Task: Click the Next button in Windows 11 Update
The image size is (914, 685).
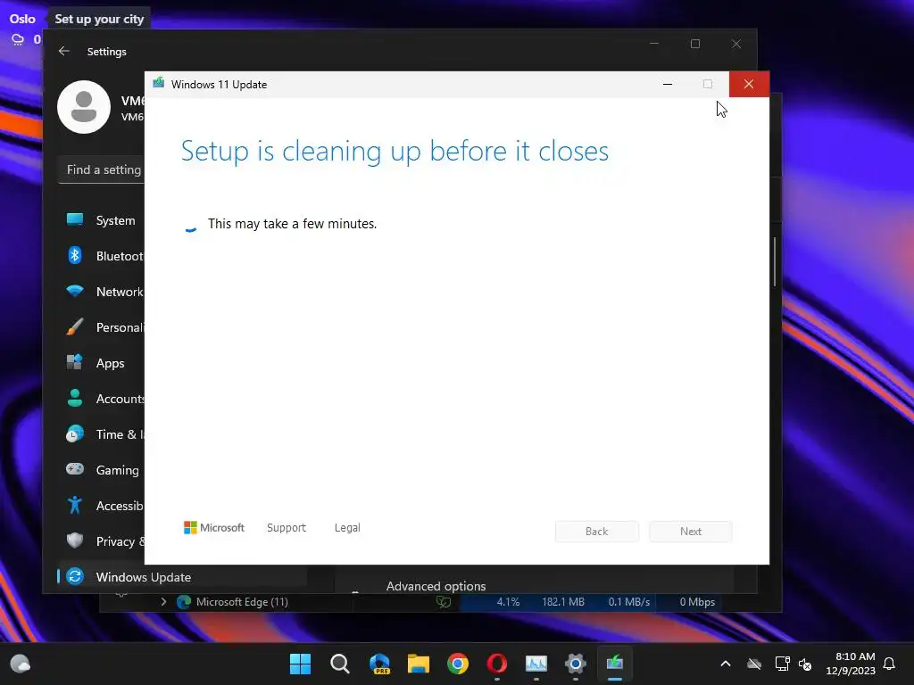Action: (x=691, y=532)
